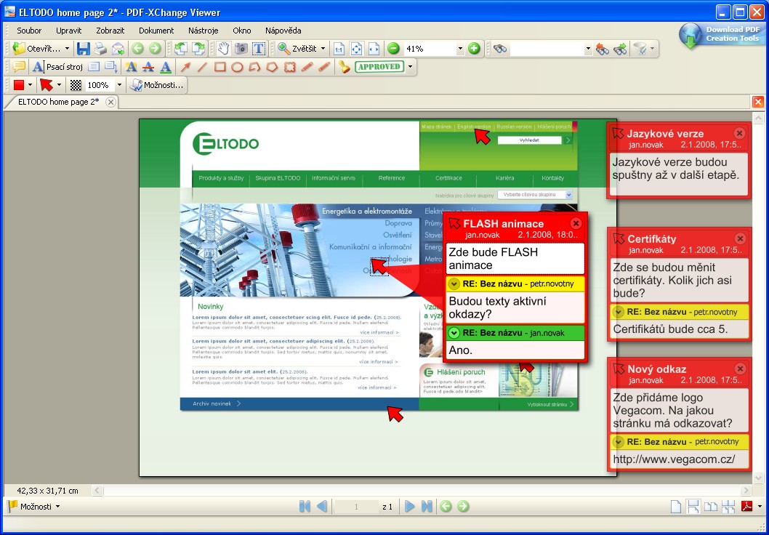Viewport: 769px width, 535px height.
Task: Select the Polygon drawing tool
Action: [x=272, y=67]
